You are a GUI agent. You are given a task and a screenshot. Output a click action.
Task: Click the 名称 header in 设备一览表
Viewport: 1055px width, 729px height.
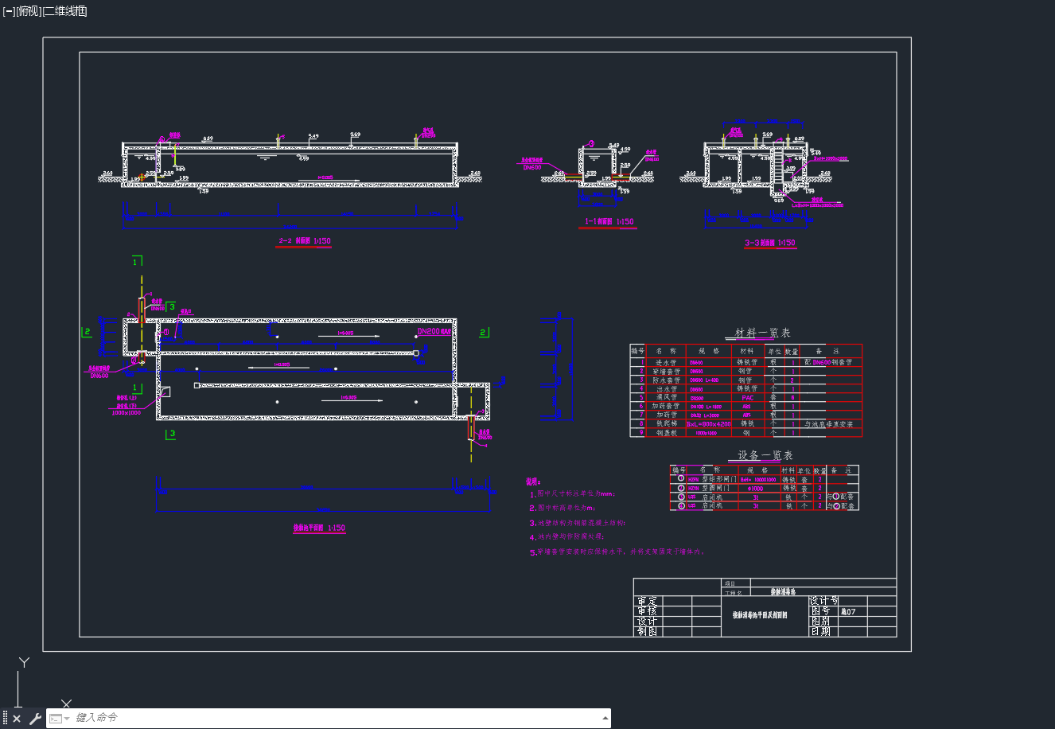(x=709, y=470)
